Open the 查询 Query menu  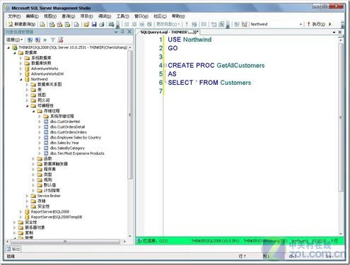click(68, 16)
